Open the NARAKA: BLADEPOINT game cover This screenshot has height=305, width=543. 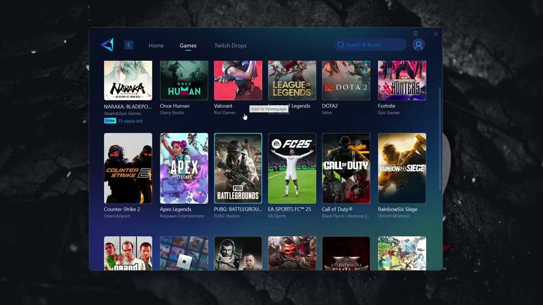tap(128, 80)
